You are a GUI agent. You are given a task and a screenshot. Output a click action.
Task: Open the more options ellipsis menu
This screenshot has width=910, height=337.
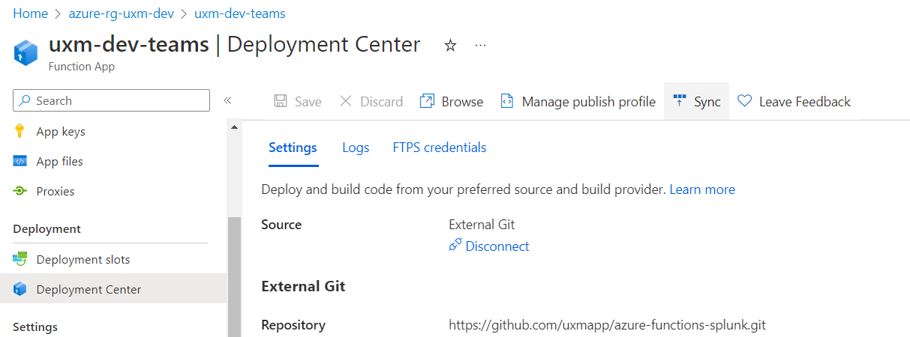(x=481, y=46)
